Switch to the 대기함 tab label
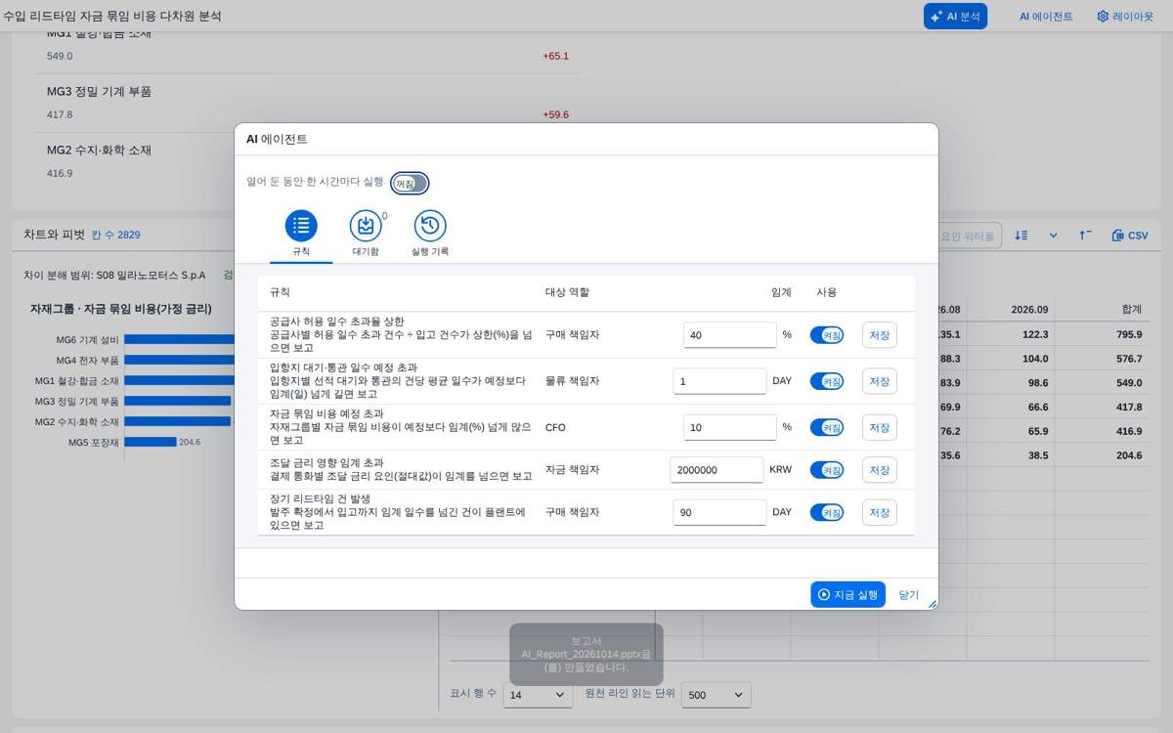The height and width of the screenshot is (733, 1173). pos(366,252)
